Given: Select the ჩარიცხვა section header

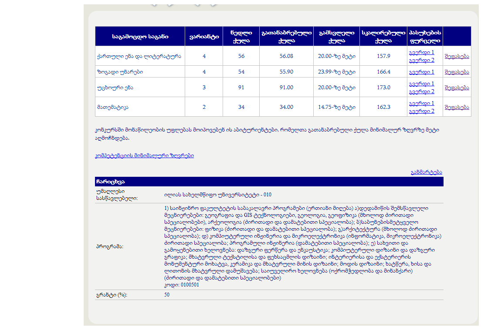Looking at the screenshot, I should (269, 182).
